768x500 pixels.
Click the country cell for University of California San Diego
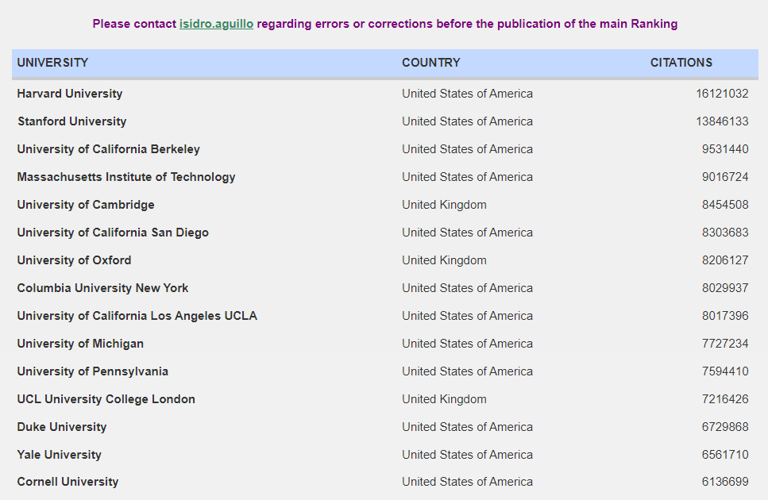(x=467, y=233)
